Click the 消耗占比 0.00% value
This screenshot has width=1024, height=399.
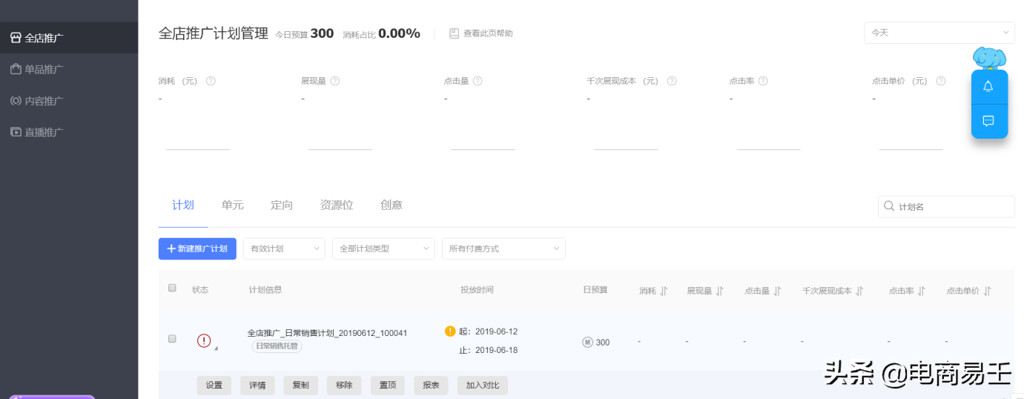399,33
